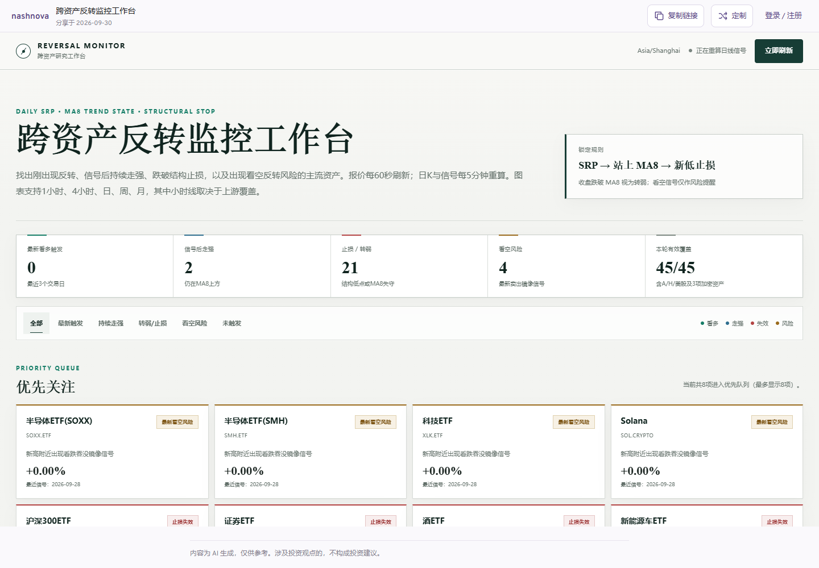Viewport: 819px width, 568px height.
Task: Click the 最新看多触发 stat card
Action: coord(94,266)
